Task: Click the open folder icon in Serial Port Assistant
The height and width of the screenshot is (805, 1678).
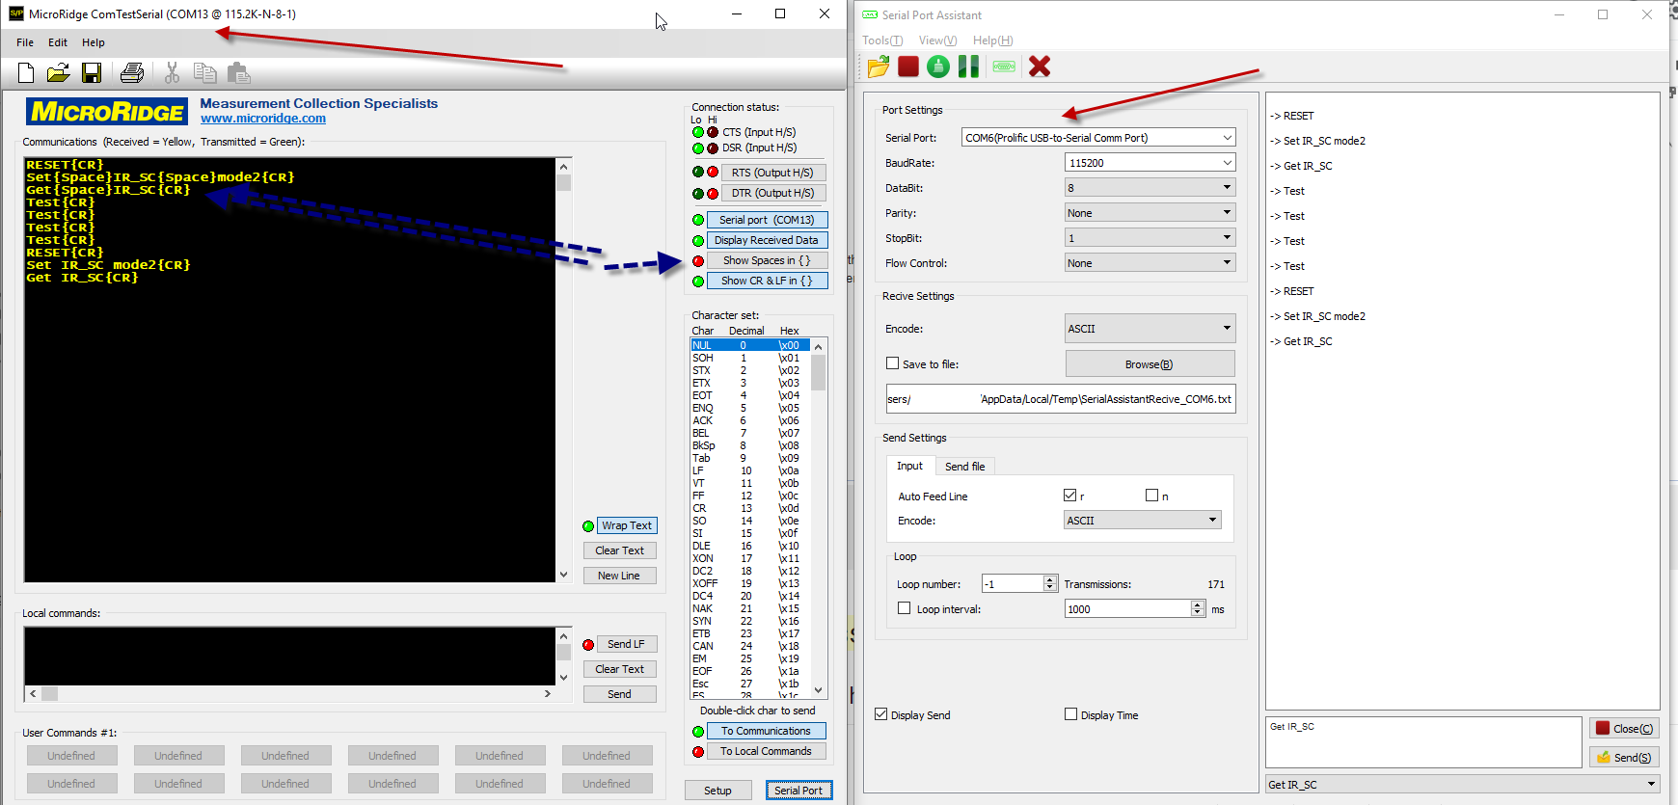Action: click(x=879, y=67)
